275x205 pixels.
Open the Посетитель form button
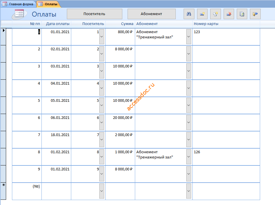(x=95, y=14)
